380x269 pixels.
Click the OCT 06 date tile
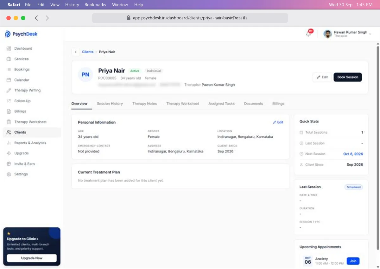pyautogui.click(x=308, y=260)
